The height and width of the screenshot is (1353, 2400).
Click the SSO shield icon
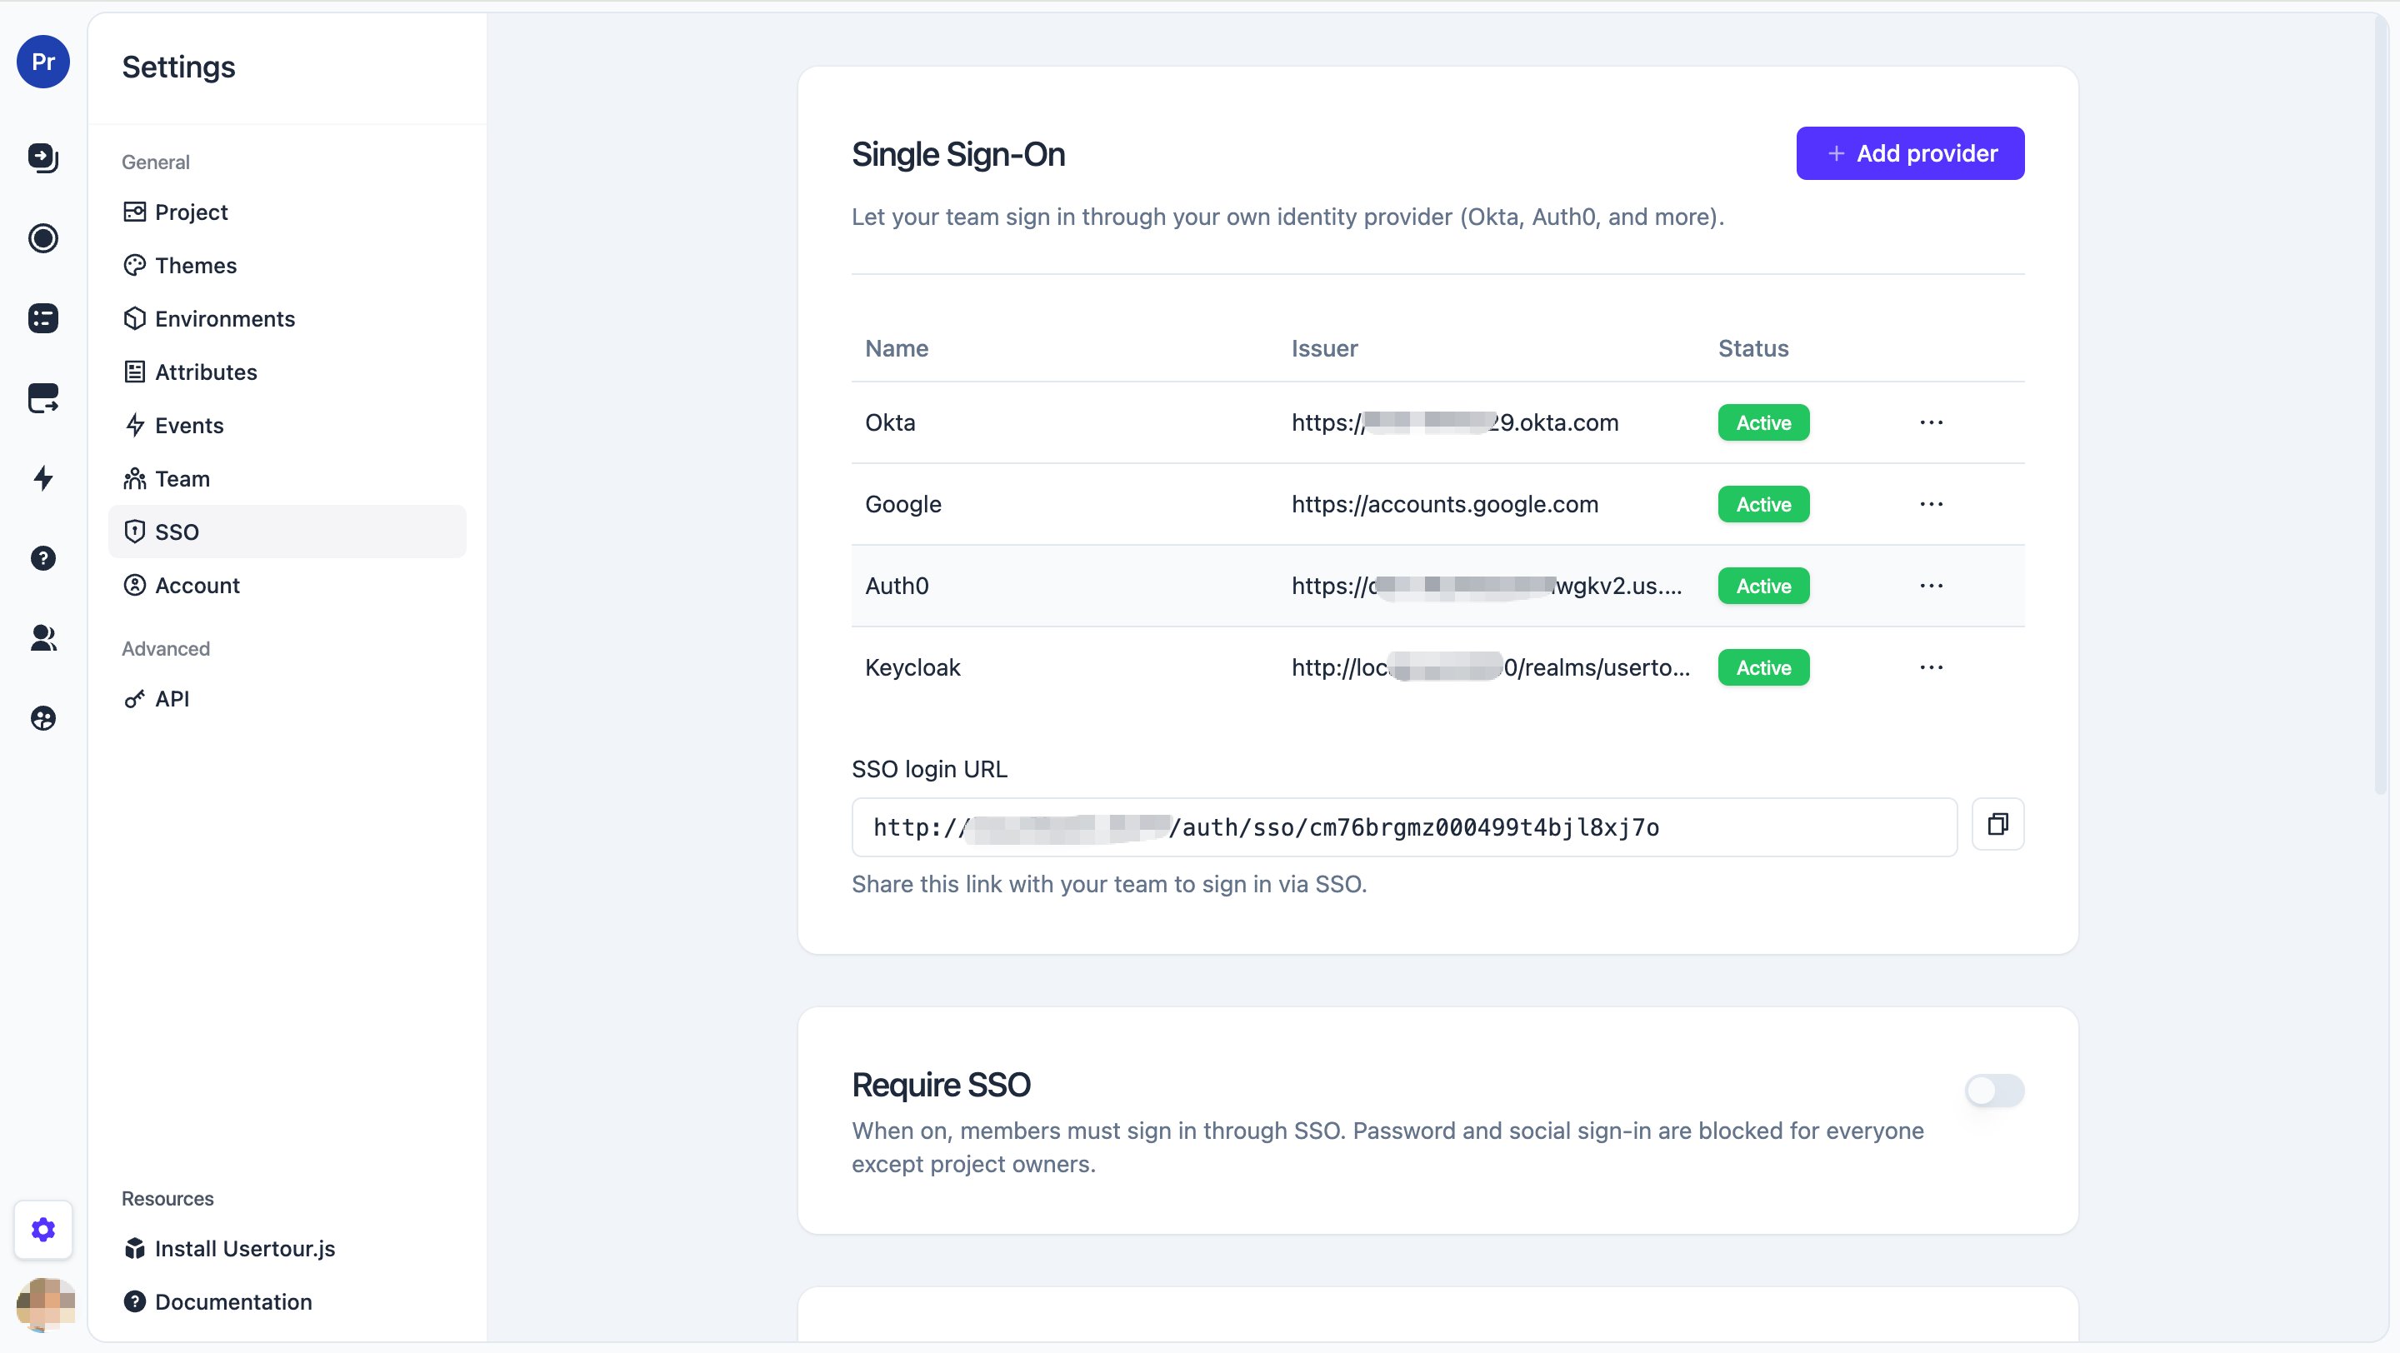click(134, 532)
